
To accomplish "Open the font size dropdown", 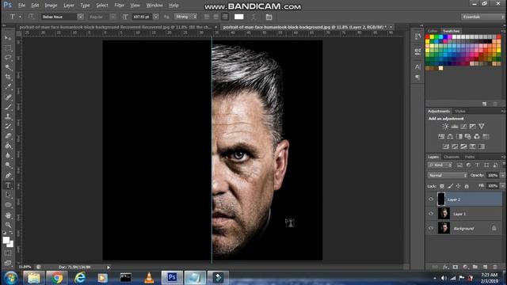I will [x=155, y=17].
